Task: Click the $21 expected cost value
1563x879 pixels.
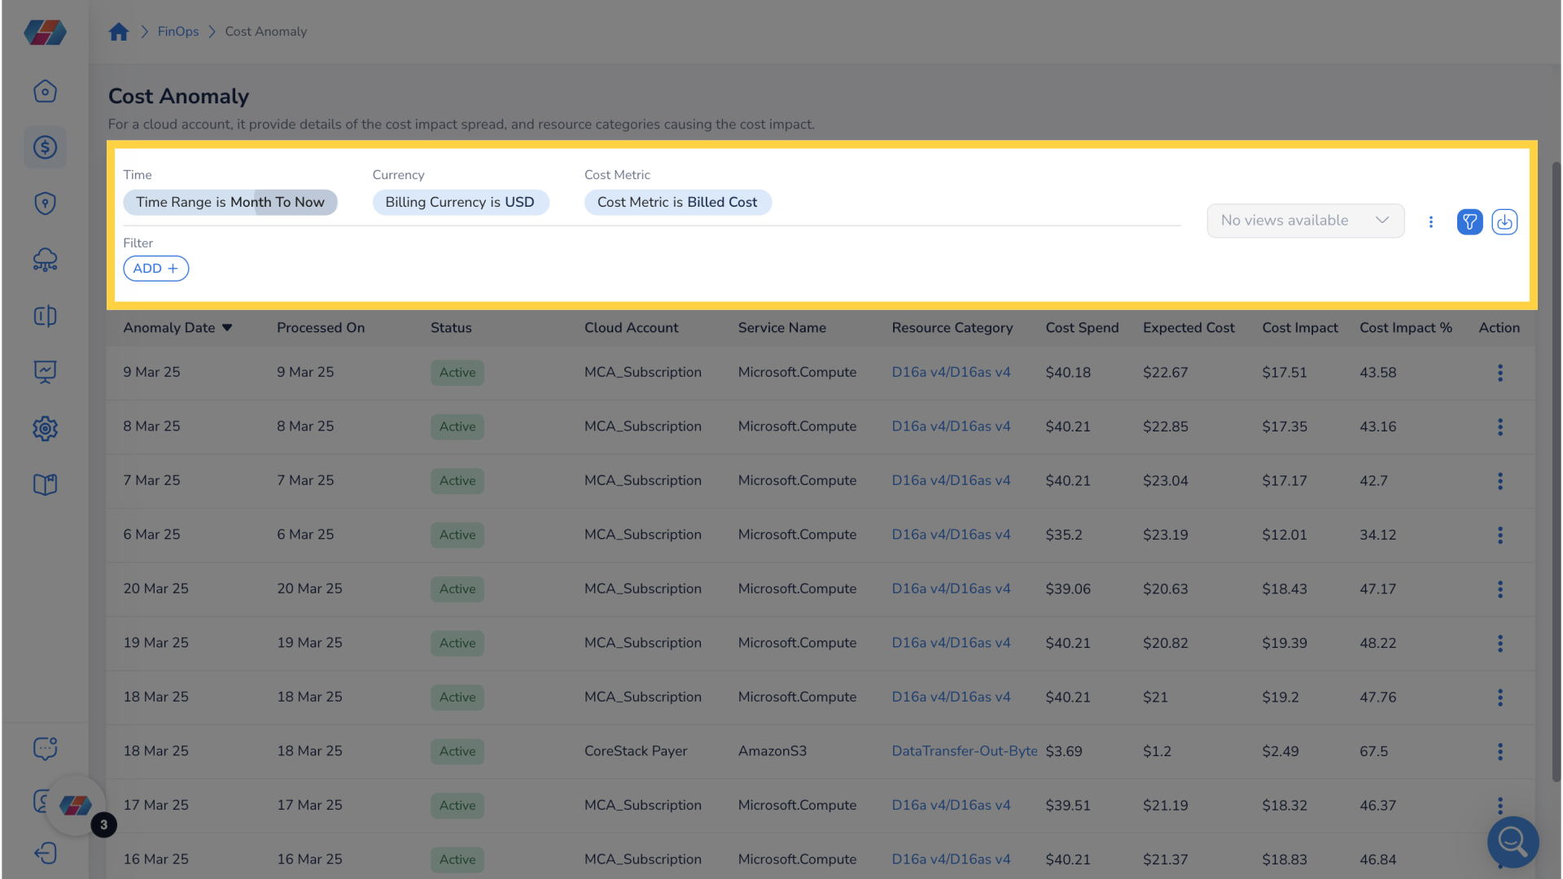Action: pyautogui.click(x=1155, y=698)
